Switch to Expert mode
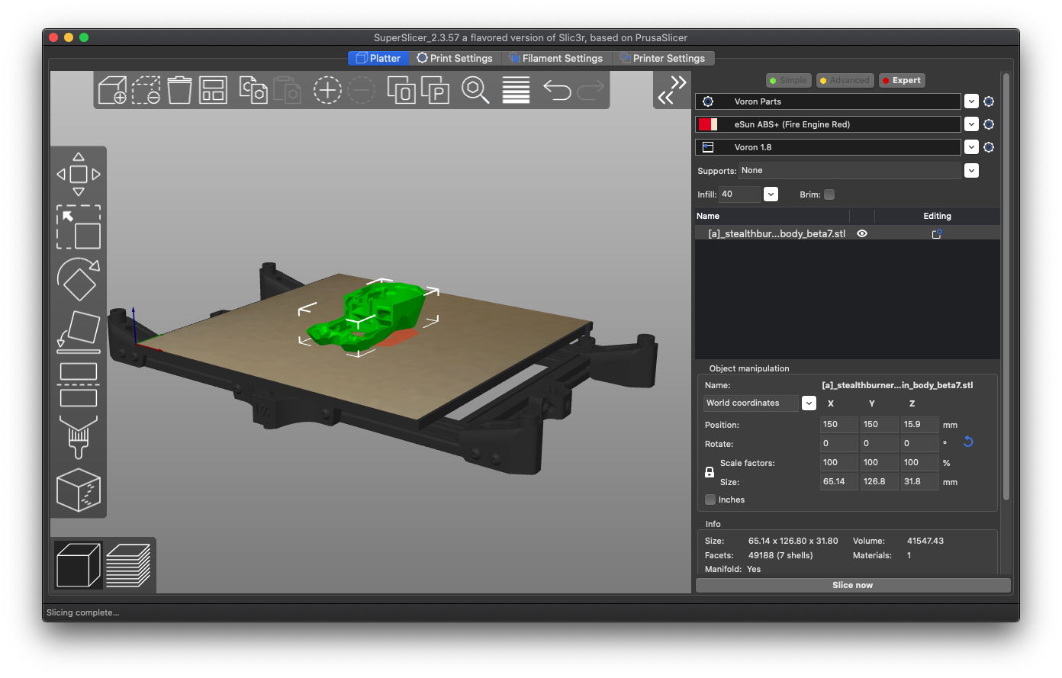 902,80
